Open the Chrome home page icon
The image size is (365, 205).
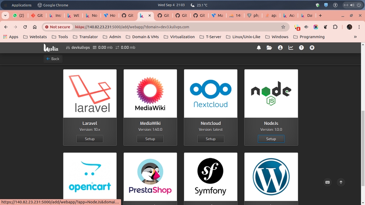[35, 27]
